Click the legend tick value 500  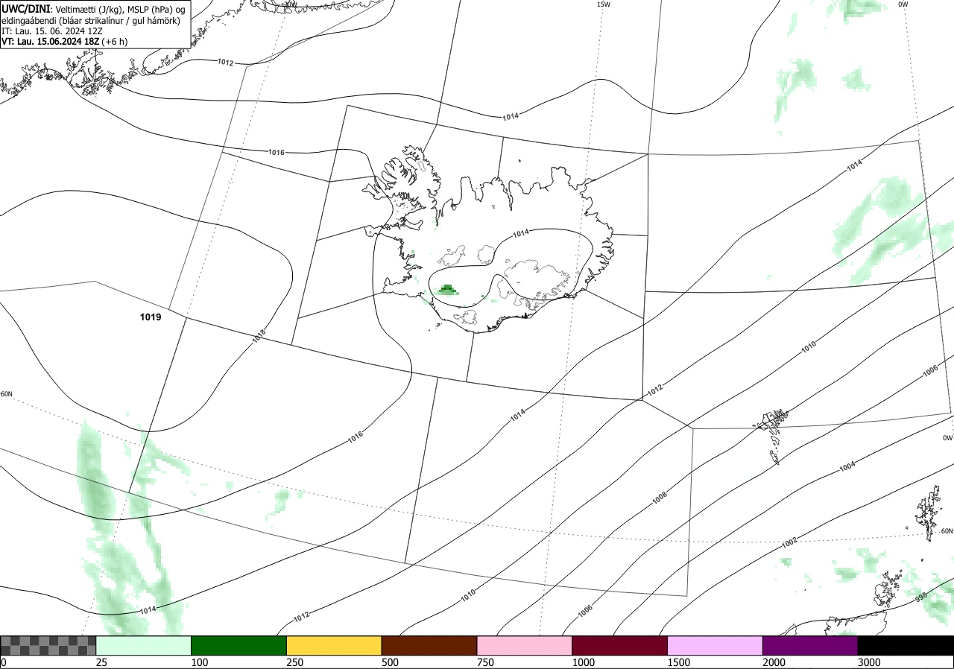coord(391,662)
